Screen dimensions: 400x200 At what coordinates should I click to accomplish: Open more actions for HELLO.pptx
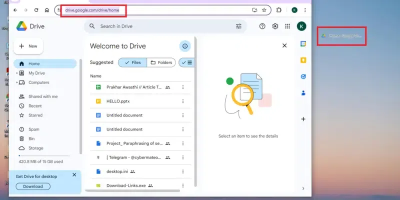[183, 101]
